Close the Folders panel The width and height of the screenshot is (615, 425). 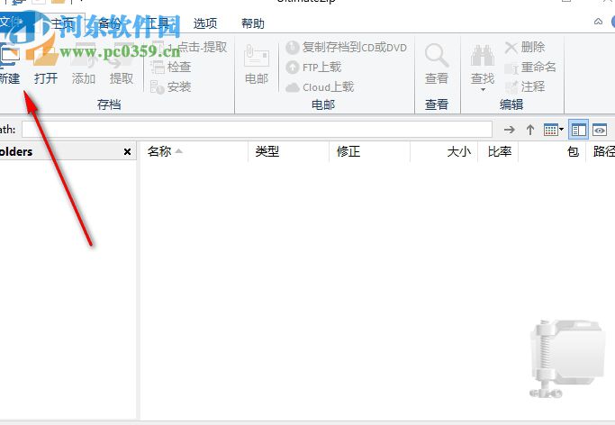pos(128,152)
